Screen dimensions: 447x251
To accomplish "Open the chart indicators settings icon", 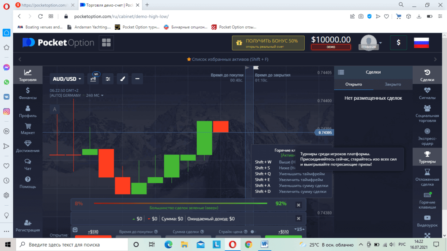I will pos(108,79).
